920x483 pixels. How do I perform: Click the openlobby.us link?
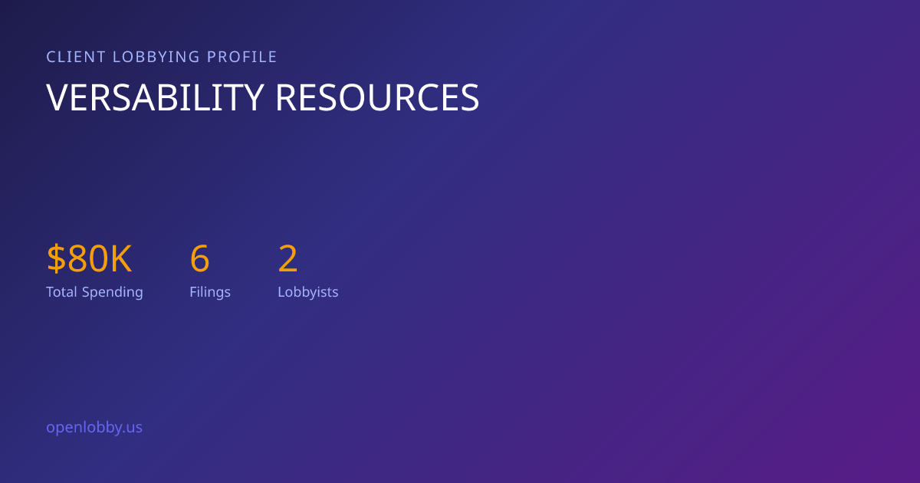(x=94, y=428)
